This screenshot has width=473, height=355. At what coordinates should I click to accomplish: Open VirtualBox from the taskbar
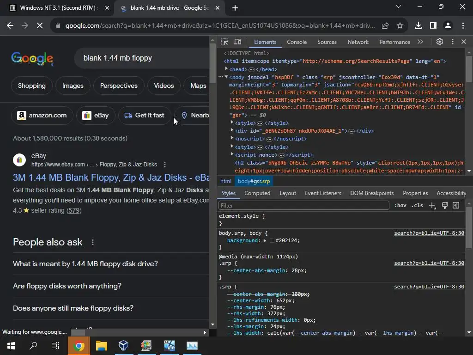tap(124, 346)
